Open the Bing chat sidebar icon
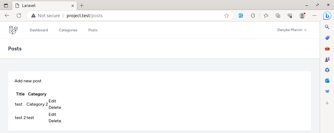 pyautogui.click(x=327, y=16)
